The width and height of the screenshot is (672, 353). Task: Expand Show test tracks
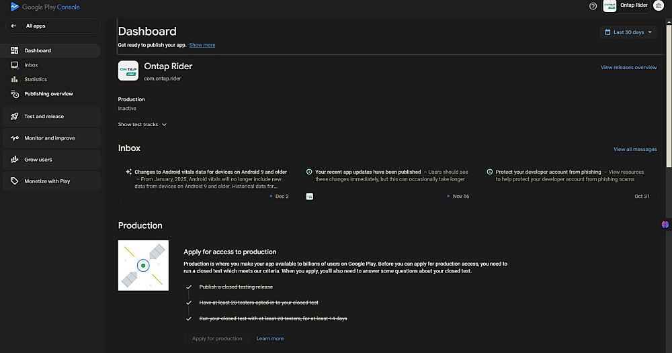click(x=142, y=125)
